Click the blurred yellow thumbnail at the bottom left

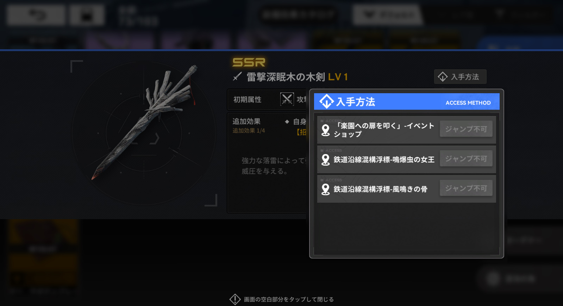[x=43, y=256]
